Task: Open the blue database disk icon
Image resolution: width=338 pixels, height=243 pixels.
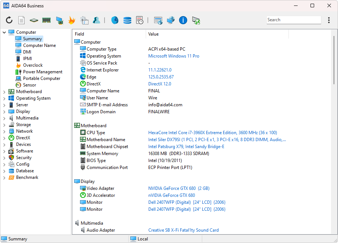Action: [127, 20]
